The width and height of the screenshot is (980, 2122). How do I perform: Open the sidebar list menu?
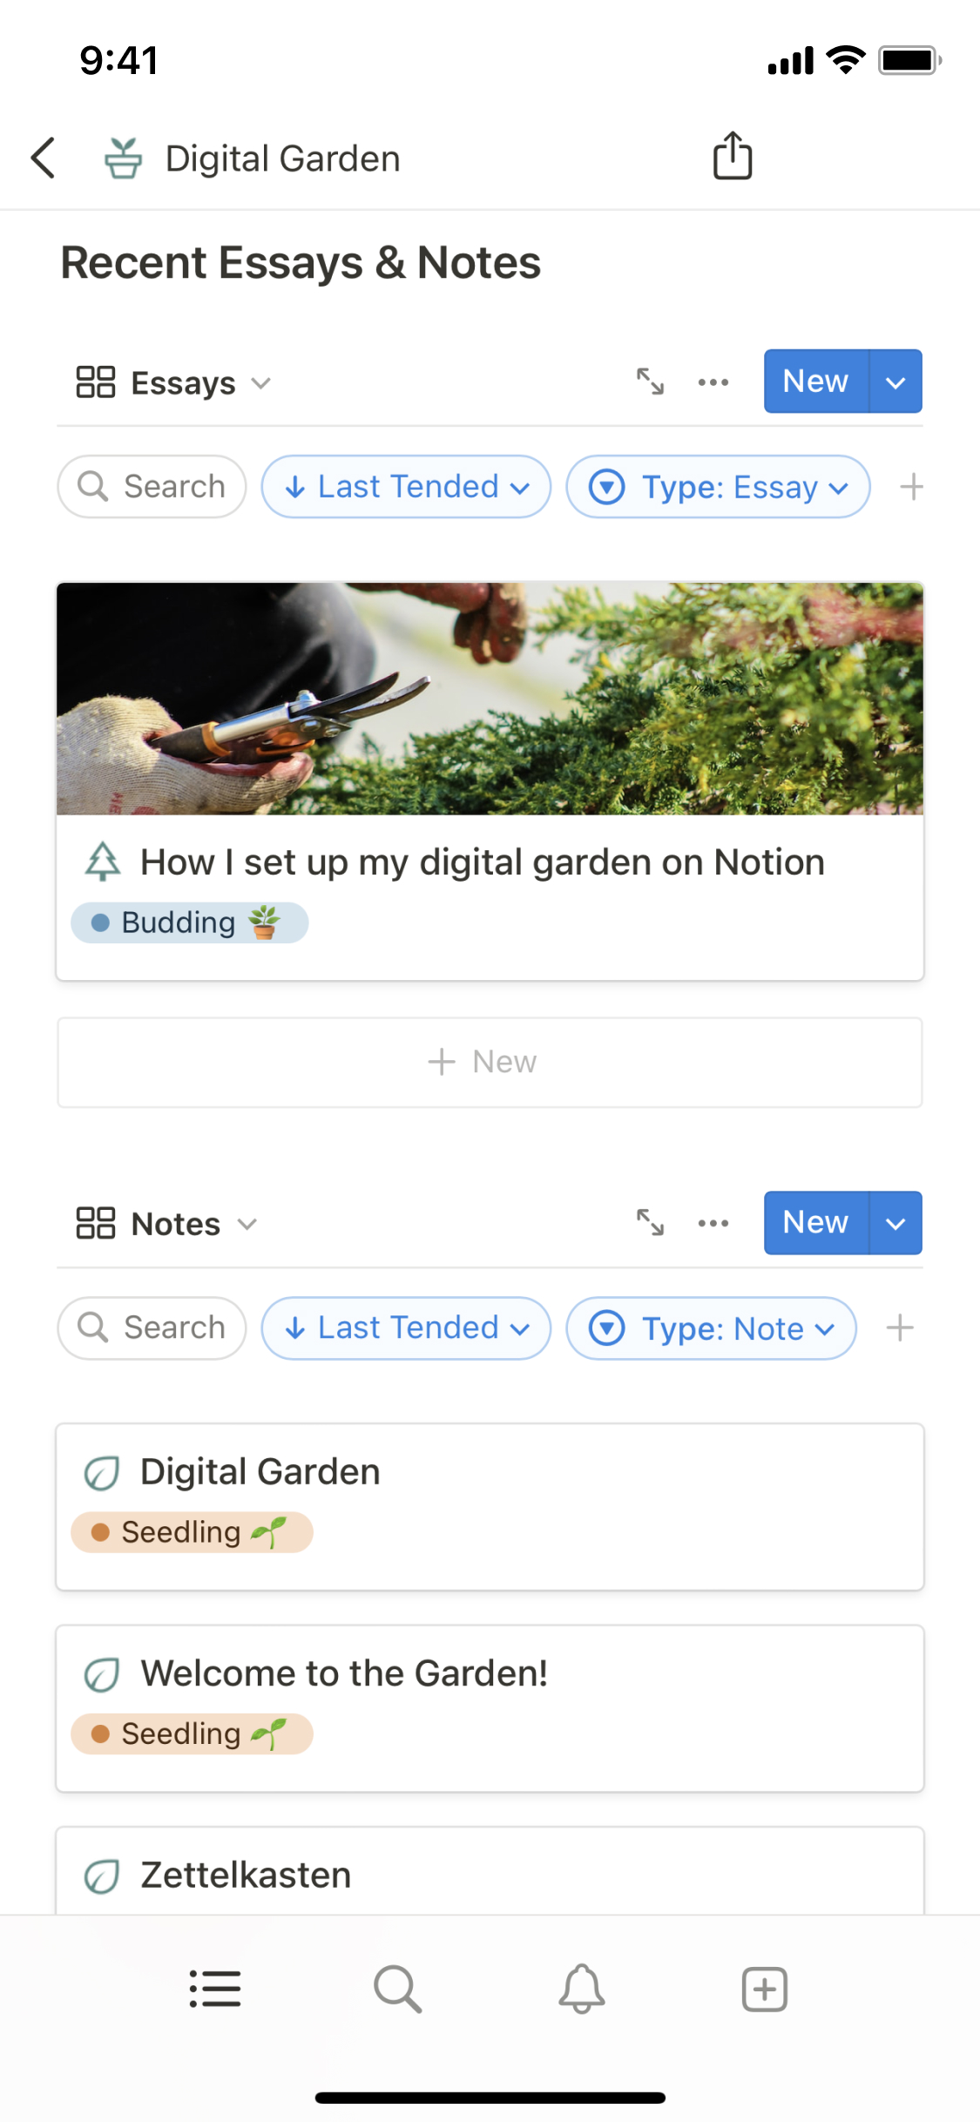(x=215, y=1990)
